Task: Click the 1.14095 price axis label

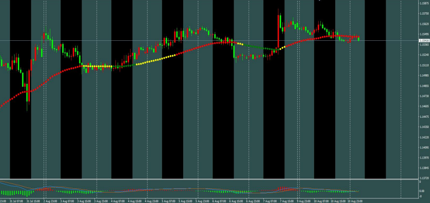Action: [x=425, y=148]
